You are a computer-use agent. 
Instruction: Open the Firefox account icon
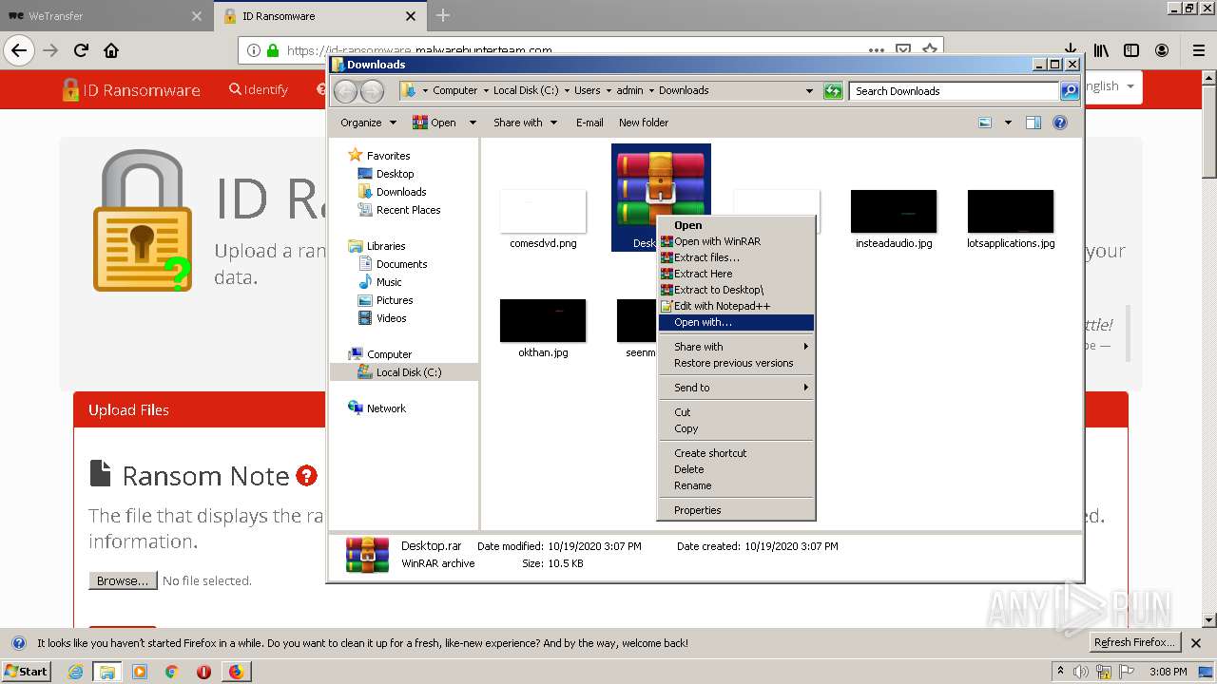coord(1162,50)
